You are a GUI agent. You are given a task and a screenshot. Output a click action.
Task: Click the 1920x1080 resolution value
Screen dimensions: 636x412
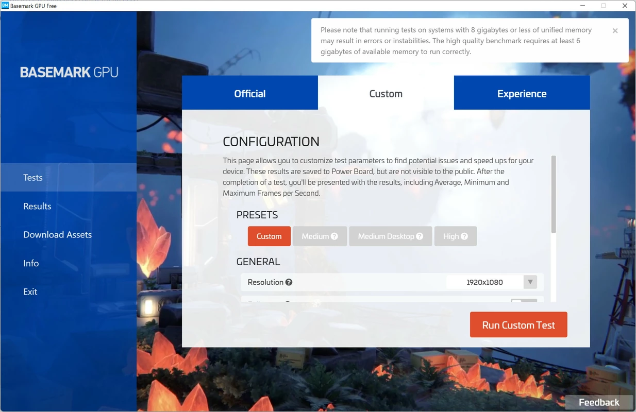click(x=484, y=282)
